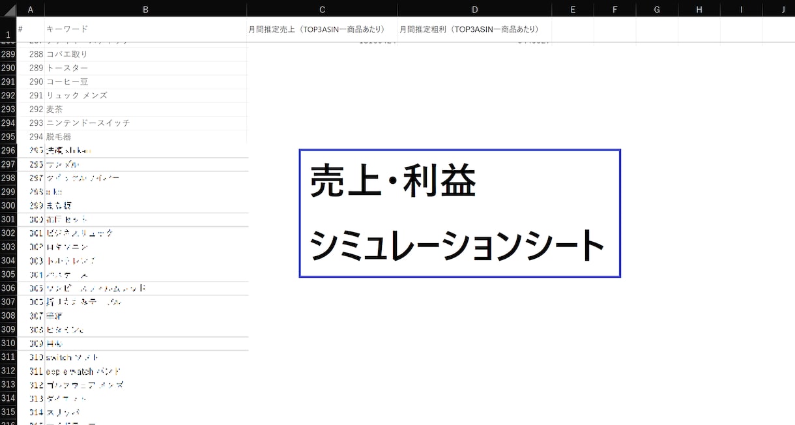Click row header 312

coord(8,370)
